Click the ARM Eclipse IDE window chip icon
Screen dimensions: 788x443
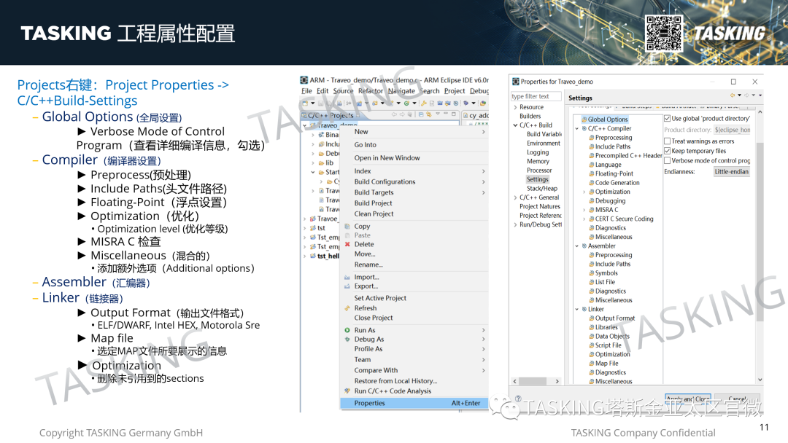(x=304, y=79)
